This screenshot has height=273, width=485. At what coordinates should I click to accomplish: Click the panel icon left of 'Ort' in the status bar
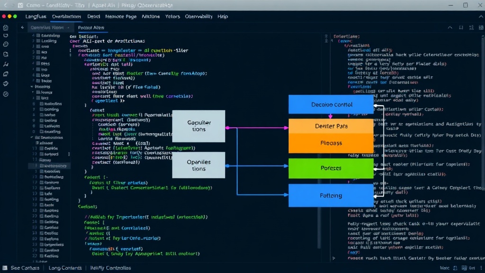click(x=464, y=268)
